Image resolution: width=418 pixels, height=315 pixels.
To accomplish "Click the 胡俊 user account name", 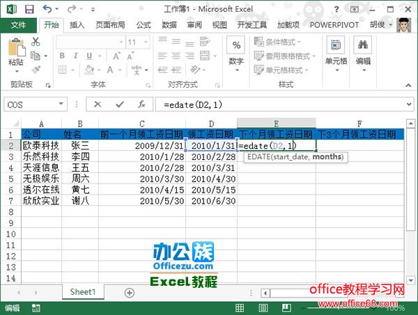I will (378, 25).
